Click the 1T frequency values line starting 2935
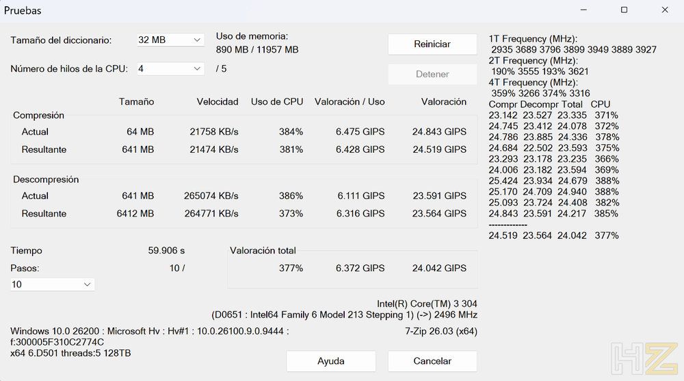 click(574, 50)
